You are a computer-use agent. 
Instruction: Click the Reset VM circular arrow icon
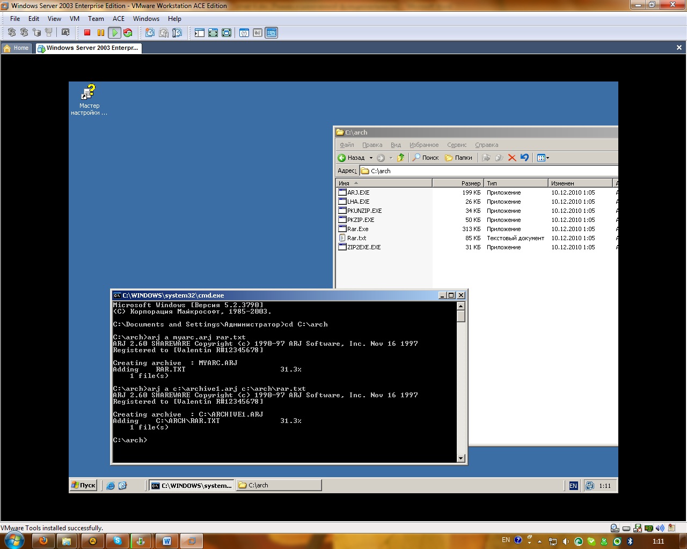click(128, 33)
